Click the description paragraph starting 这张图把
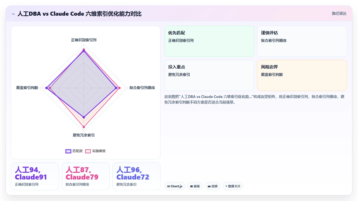 pos(255,99)
